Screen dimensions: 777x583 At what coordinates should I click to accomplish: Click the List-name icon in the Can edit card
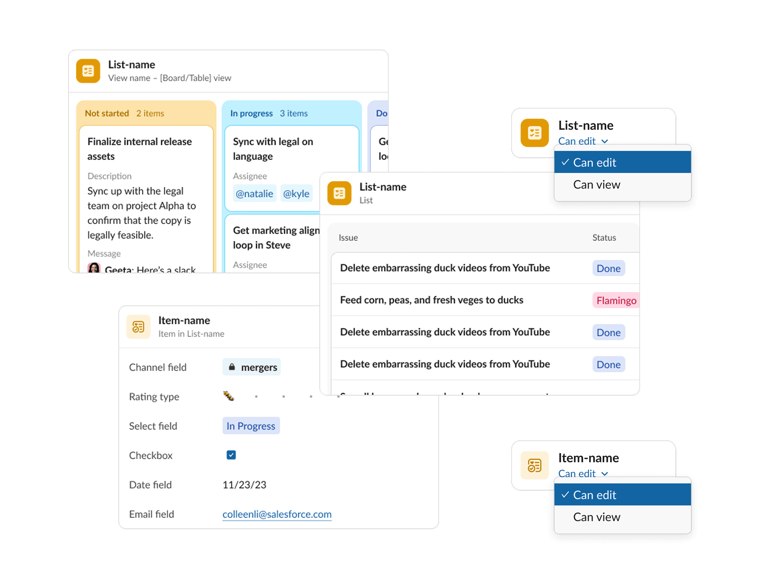pyautogui.click(x=534, y=133)
